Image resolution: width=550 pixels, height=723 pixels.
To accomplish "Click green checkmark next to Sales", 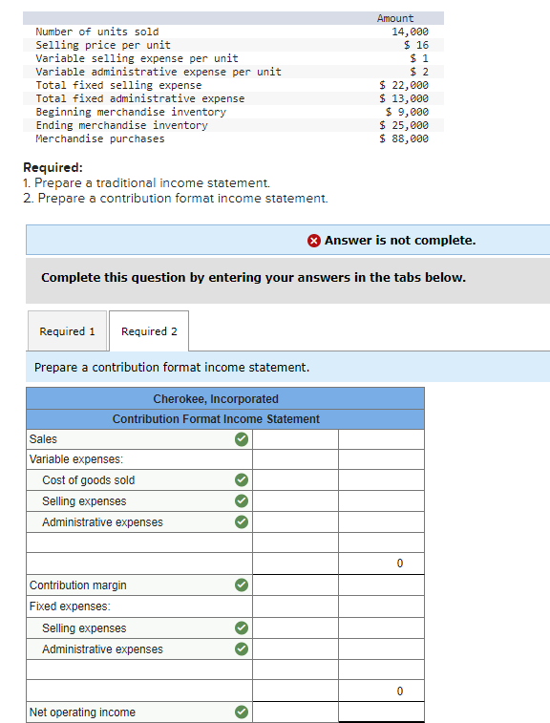I will coord(242,439).
